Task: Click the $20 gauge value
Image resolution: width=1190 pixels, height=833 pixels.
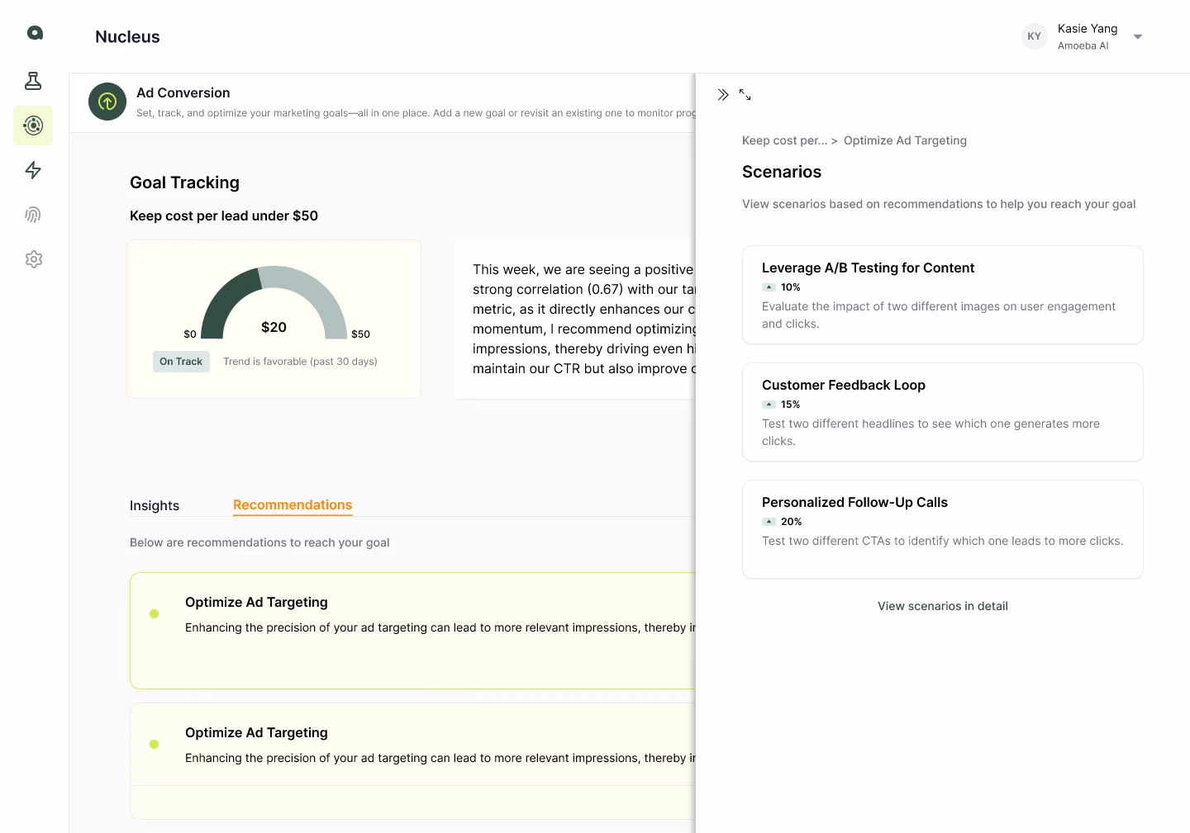Action: pos(274,327)
